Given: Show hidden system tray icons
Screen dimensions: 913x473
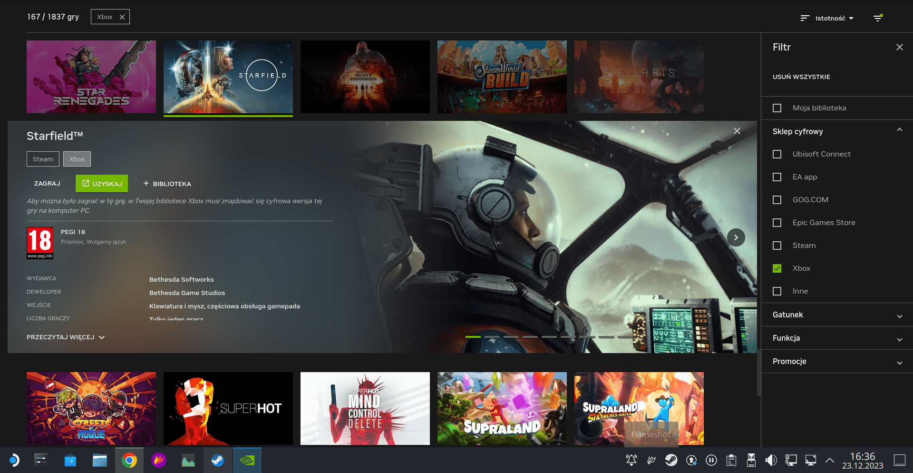Looking at the screenshot, I should 830,460.
